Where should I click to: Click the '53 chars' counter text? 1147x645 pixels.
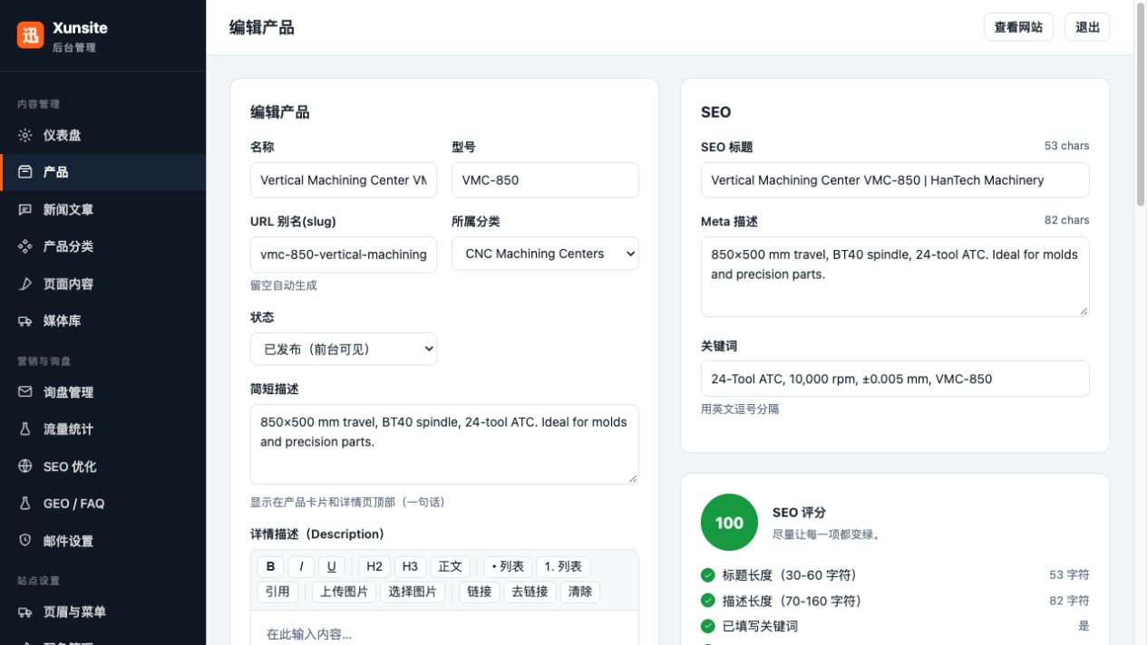pos(1066,146)
